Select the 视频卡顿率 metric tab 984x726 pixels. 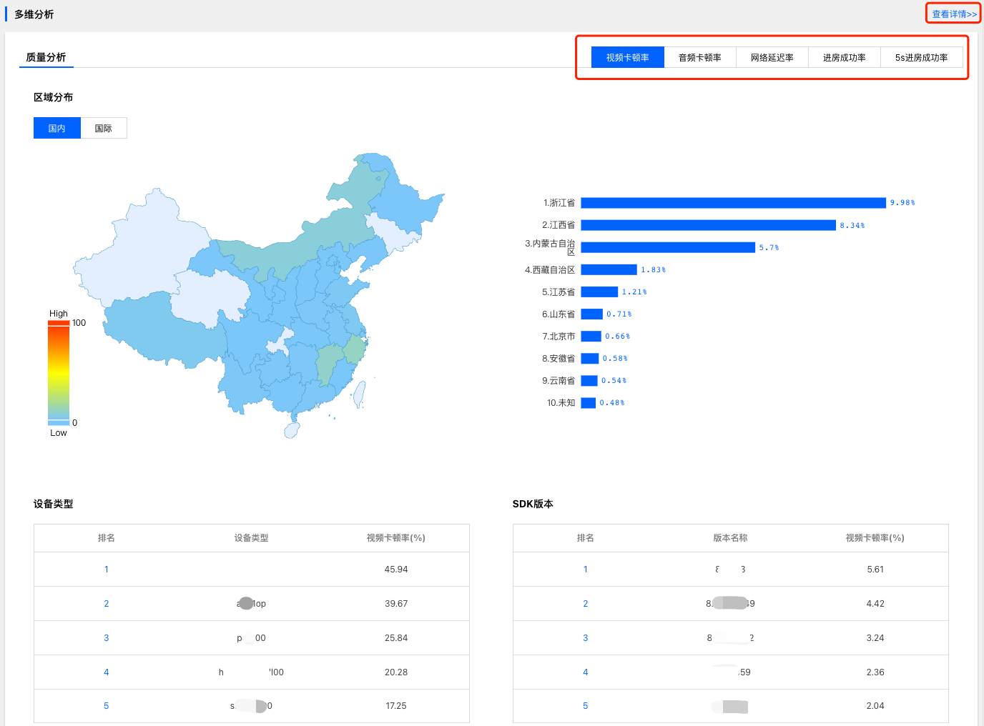[627, 58]
